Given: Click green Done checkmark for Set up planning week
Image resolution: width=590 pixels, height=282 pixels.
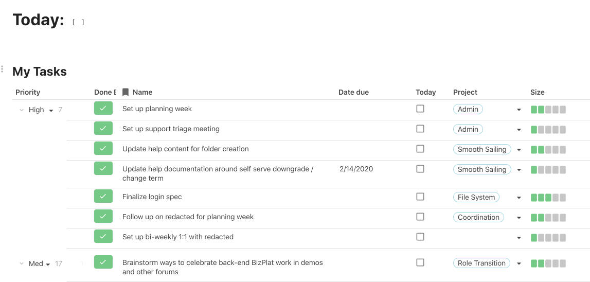Looking at the screenshot, I should [x=103, y=109].
